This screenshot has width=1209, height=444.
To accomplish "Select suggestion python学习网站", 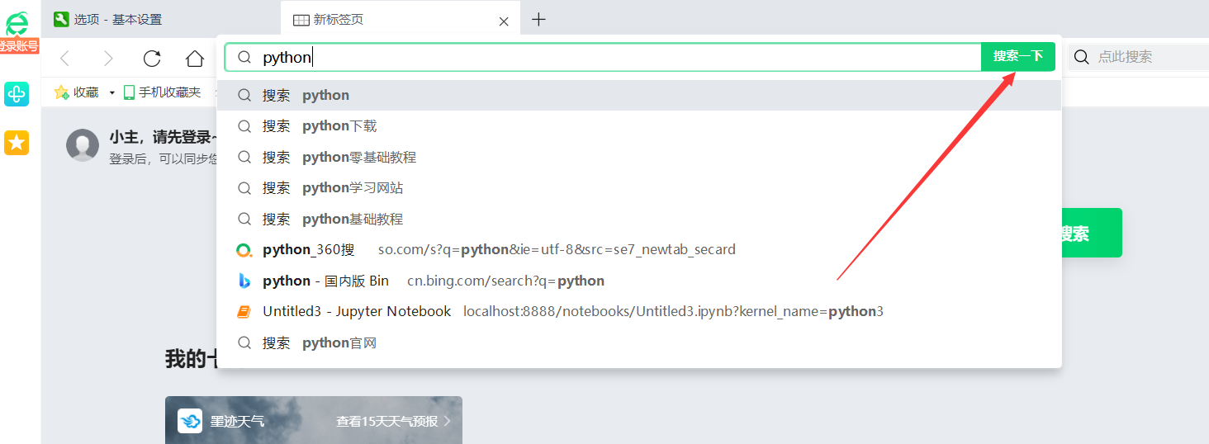I will tap(639, 188).
